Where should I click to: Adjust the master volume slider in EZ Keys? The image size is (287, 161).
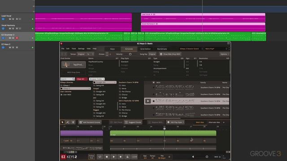click(x=207, y=157)
